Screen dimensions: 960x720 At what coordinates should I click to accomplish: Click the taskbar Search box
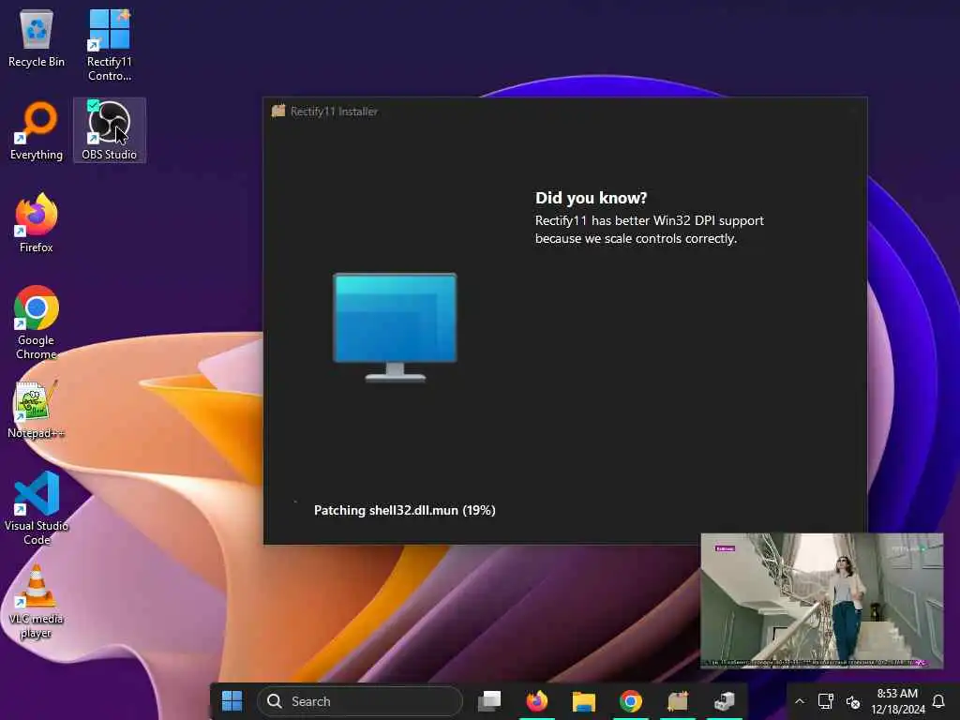pyautogui.click(x=360, y=701)
